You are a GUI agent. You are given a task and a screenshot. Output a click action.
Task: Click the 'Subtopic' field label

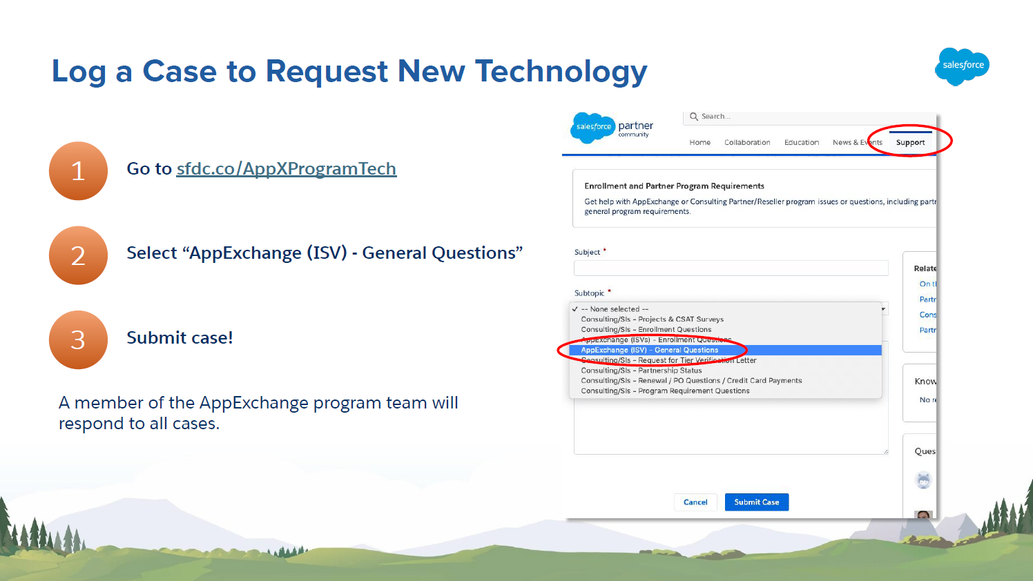[589, 293]
